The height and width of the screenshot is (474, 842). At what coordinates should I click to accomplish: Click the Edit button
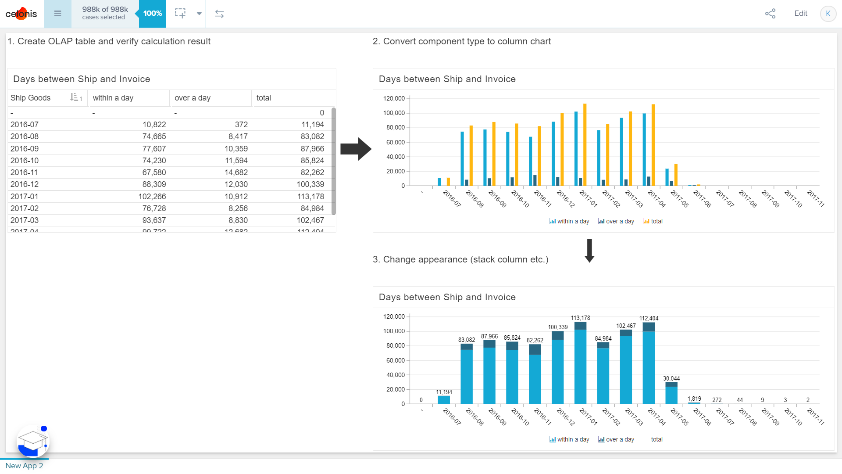pyautogui.click(x=800, y=13)
